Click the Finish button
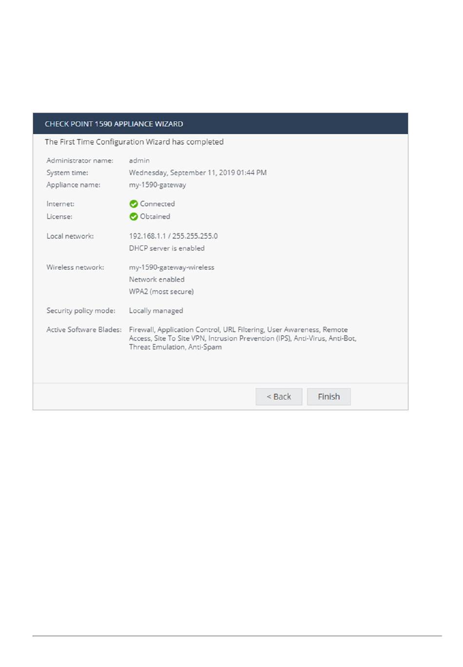 (328, 397)
